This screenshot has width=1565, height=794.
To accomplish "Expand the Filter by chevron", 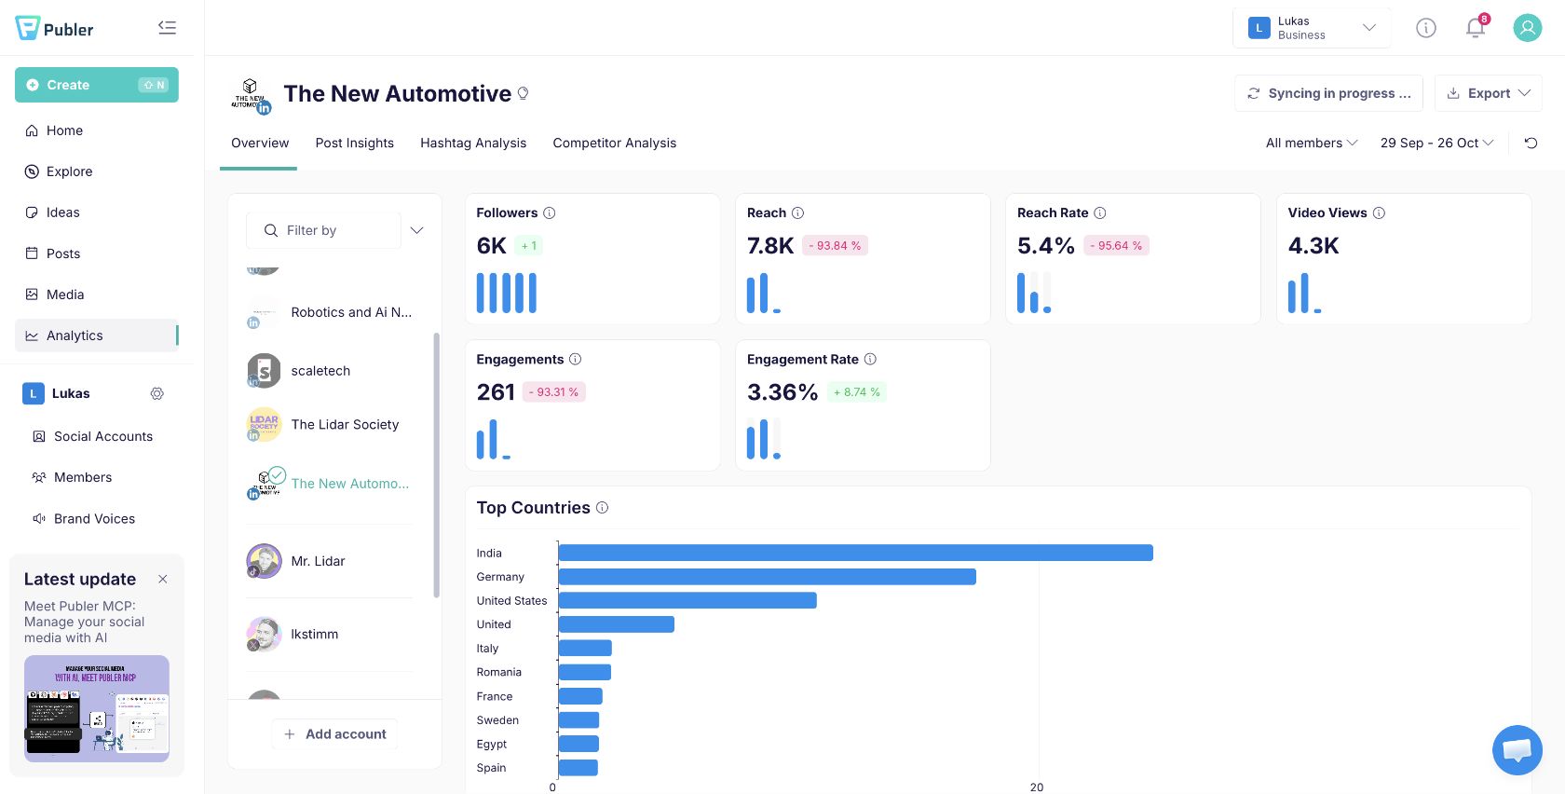I will coord(416,230).
